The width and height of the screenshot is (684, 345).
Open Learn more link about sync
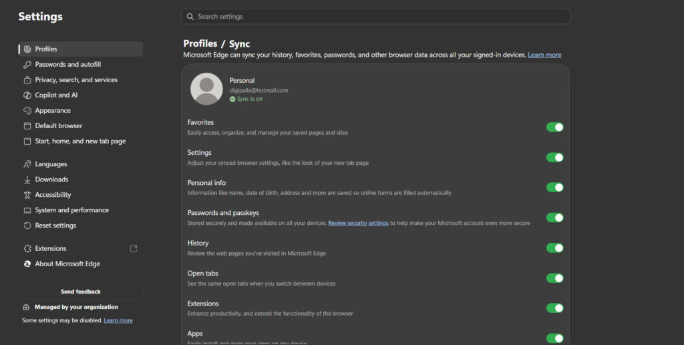point(544,55)
